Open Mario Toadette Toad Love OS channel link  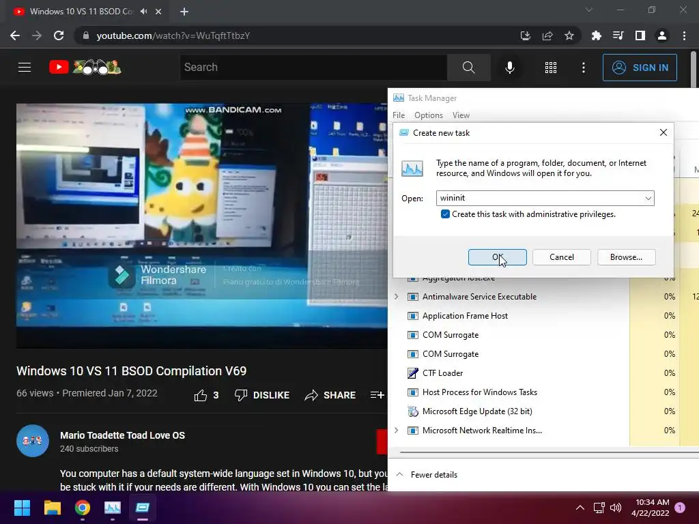coord(123,435)
